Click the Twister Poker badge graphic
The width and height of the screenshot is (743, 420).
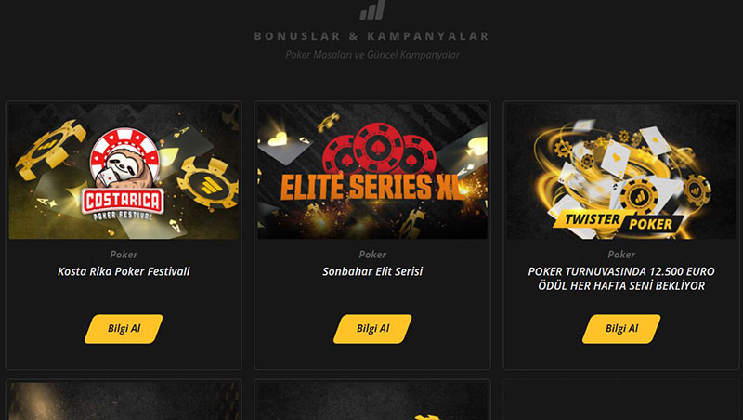point(619,222)
